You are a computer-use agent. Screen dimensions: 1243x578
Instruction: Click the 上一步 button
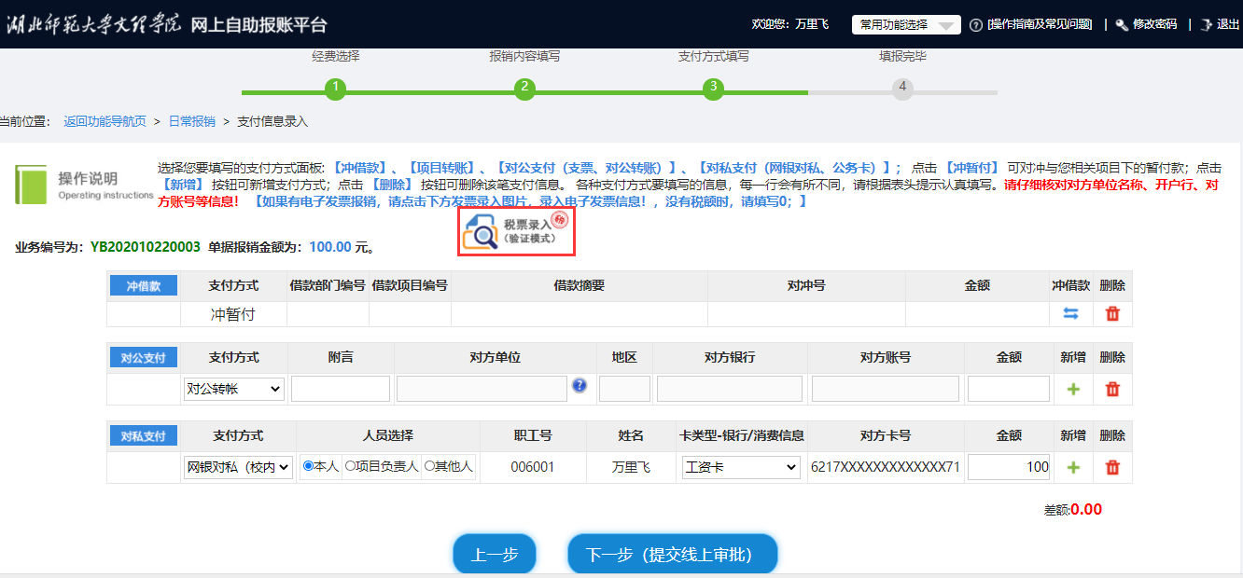tap(495, 555)
